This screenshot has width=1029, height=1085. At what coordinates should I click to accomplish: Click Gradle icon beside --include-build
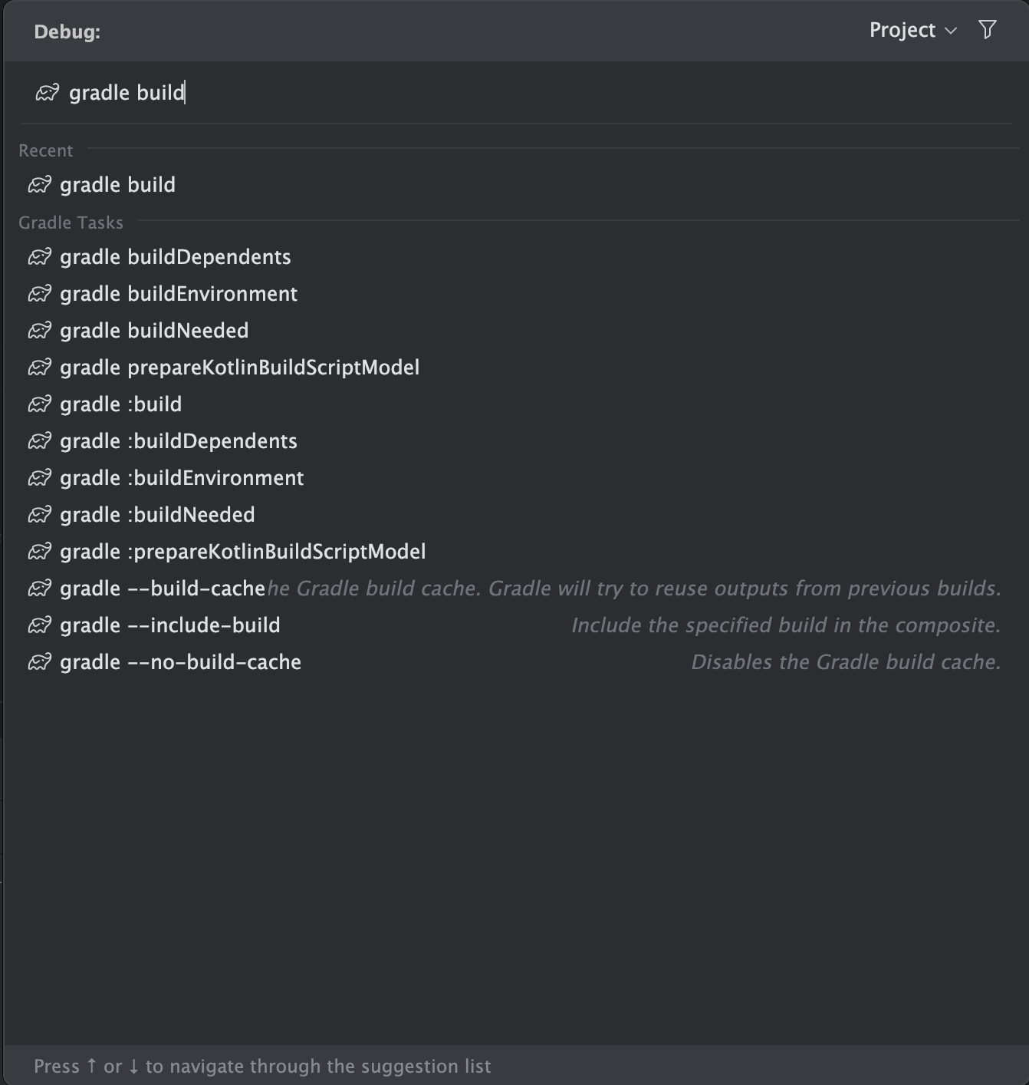point(40,625)
